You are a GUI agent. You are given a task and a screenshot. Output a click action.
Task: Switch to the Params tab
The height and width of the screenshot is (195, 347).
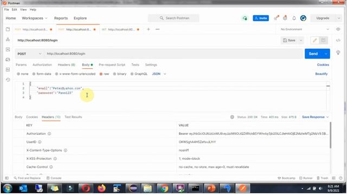(21, 65)
